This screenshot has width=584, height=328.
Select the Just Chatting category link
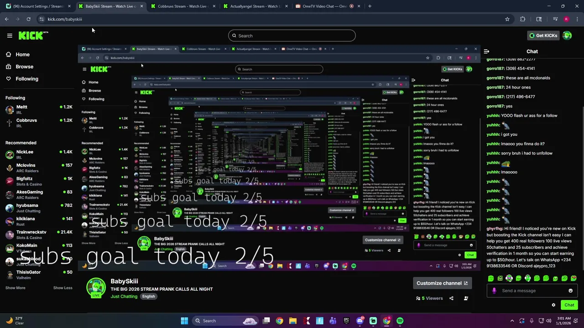click(x=124, y=297)
